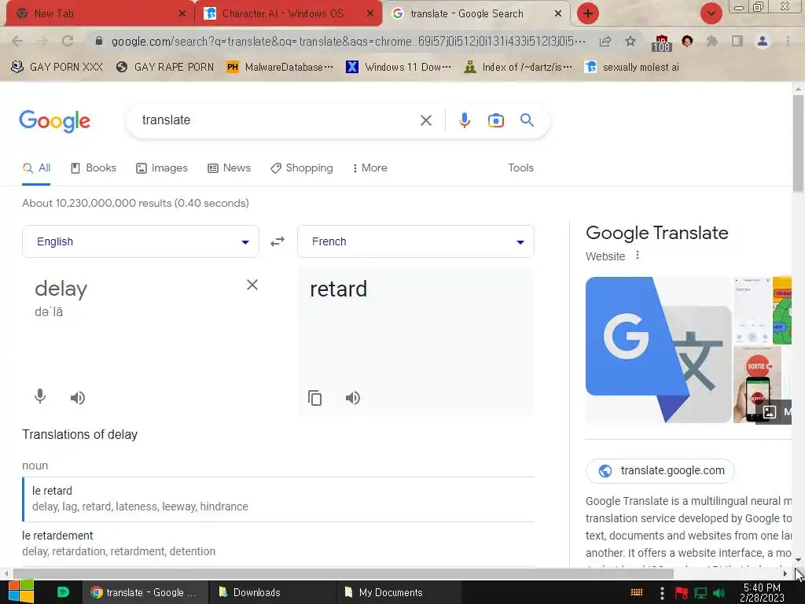The height and width of the screenshot is (604, 805).
Task: Open search Tools
Action: tap(520, 168)
